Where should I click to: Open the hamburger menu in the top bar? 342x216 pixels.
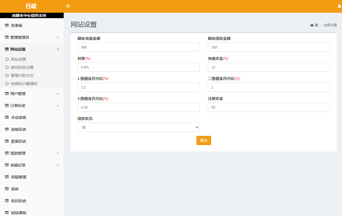tap(68, 6)
